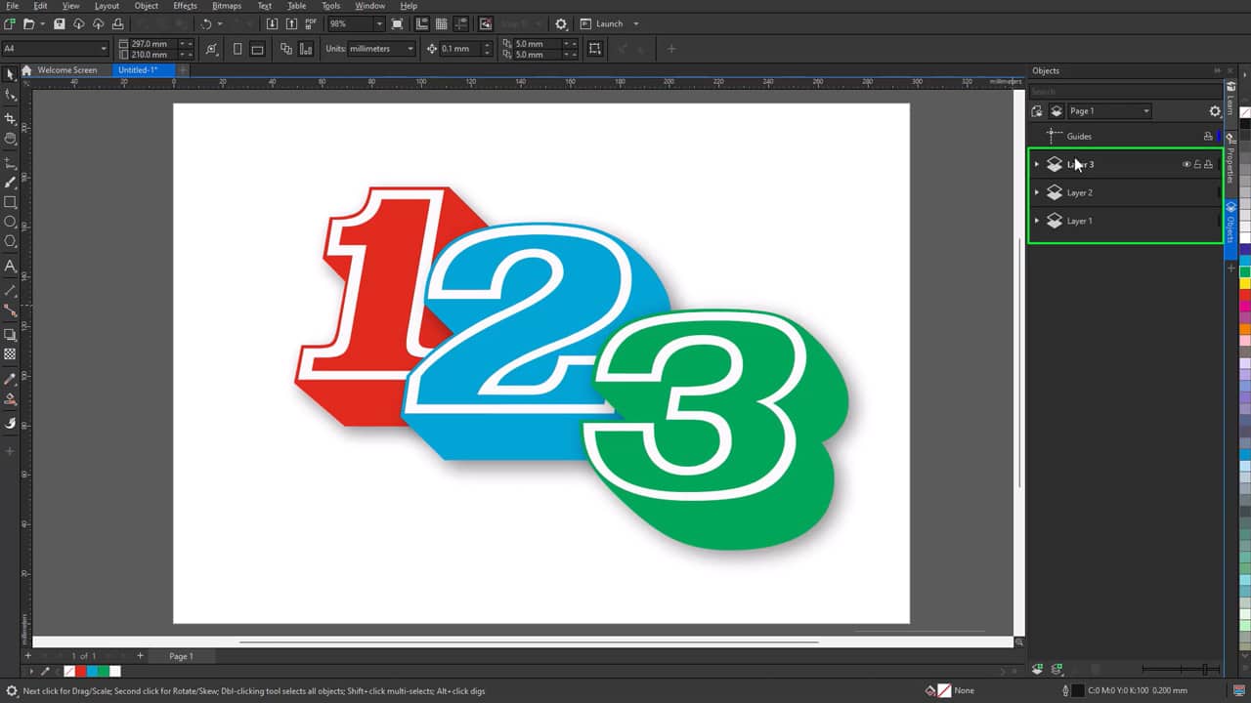Expand Layer 2 in Objects docker

[x=1037, y=192]
